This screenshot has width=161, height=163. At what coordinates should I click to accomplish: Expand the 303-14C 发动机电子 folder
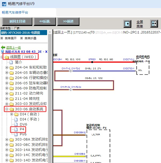(7, 155)
